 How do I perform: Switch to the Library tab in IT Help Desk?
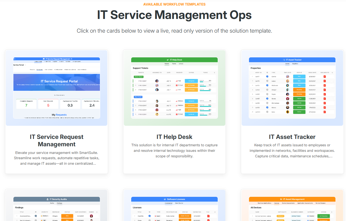181,64
